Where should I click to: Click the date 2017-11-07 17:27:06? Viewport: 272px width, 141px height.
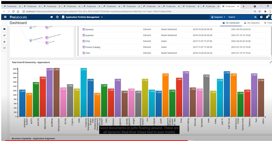[202, 41]
